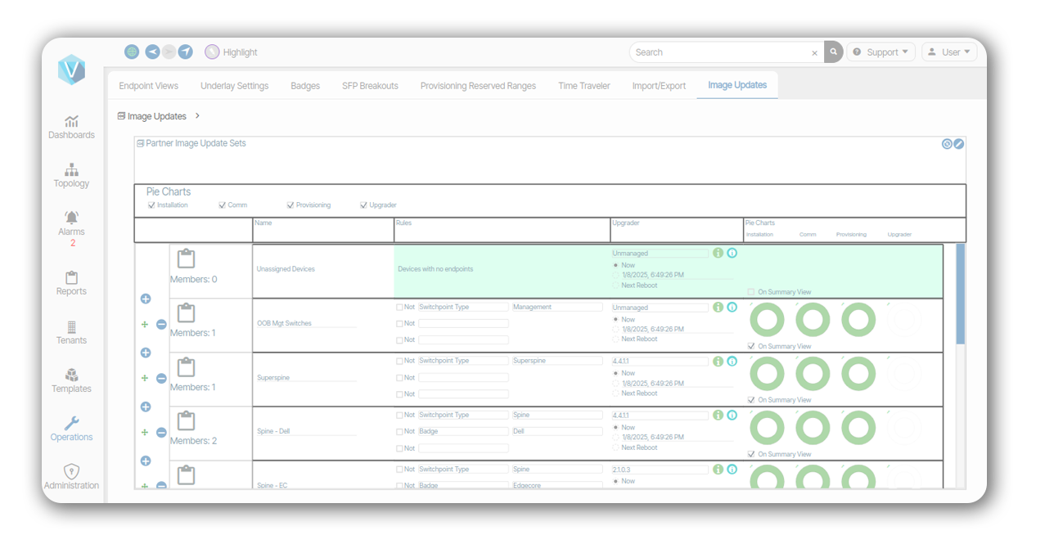The width and height of the screenshot is (1045, 553).
Task: Toggle the Comm pie chart checkbox
Action: pyautogui.click(x=222, y=205)
